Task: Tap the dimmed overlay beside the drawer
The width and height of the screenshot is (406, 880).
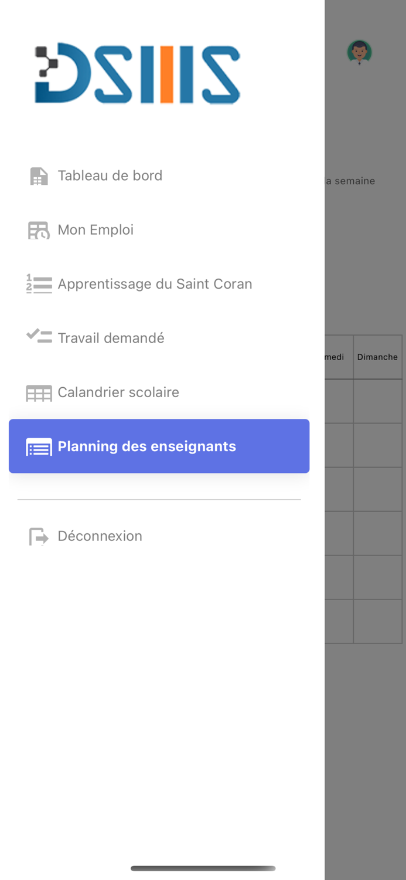Action: (365, 733)
